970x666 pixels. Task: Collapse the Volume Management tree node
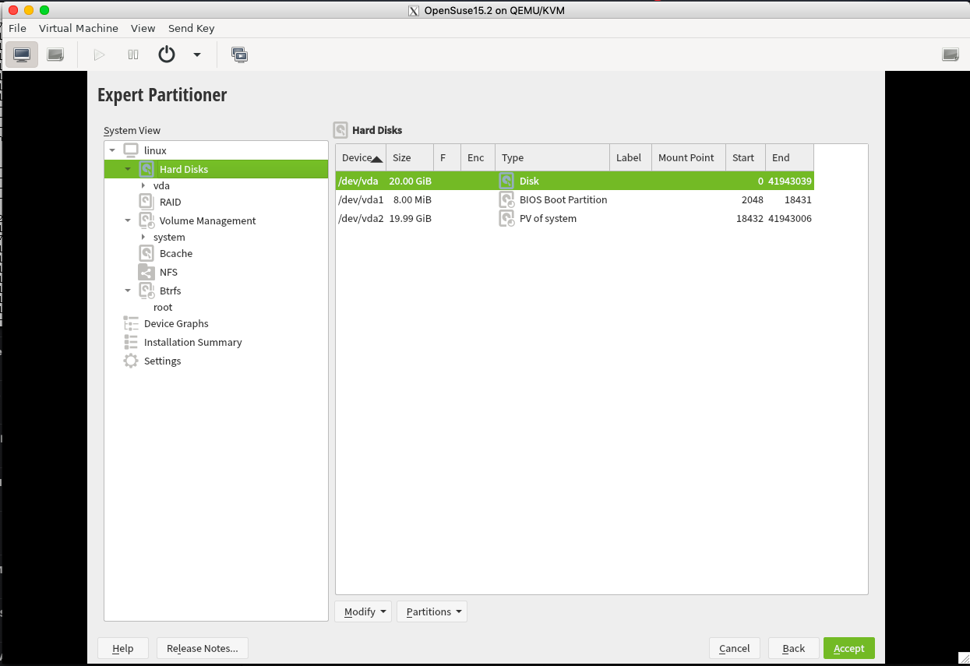[x=128, y=220]
